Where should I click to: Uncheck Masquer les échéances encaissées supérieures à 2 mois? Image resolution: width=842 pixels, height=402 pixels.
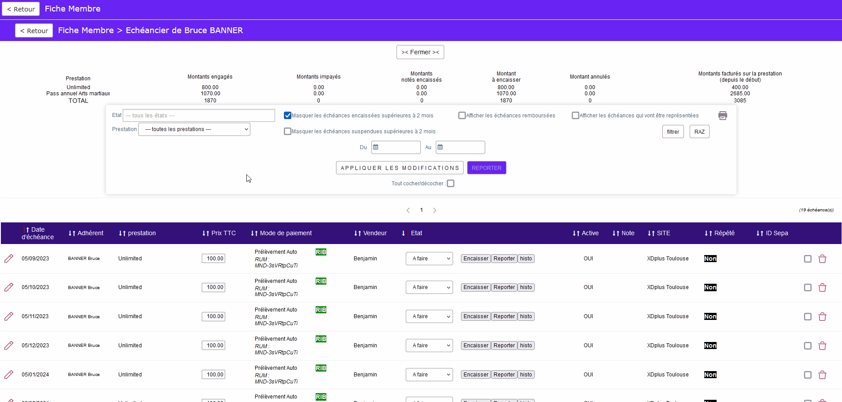287,116
